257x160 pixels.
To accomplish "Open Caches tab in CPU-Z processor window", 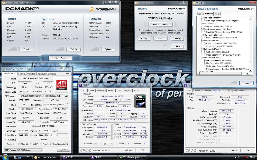I will [x=91, y=90].
